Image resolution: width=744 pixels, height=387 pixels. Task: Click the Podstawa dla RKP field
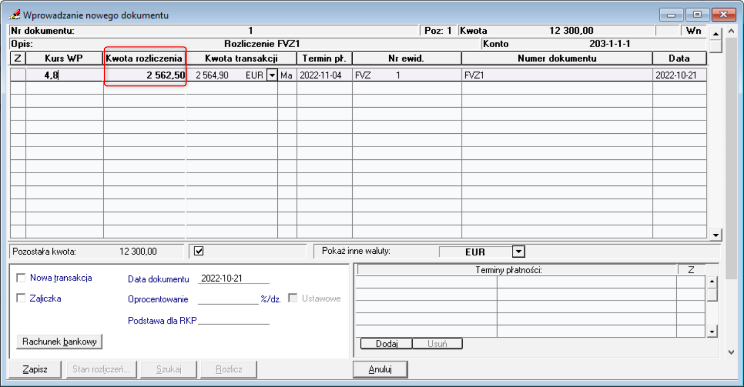(234, 320)
